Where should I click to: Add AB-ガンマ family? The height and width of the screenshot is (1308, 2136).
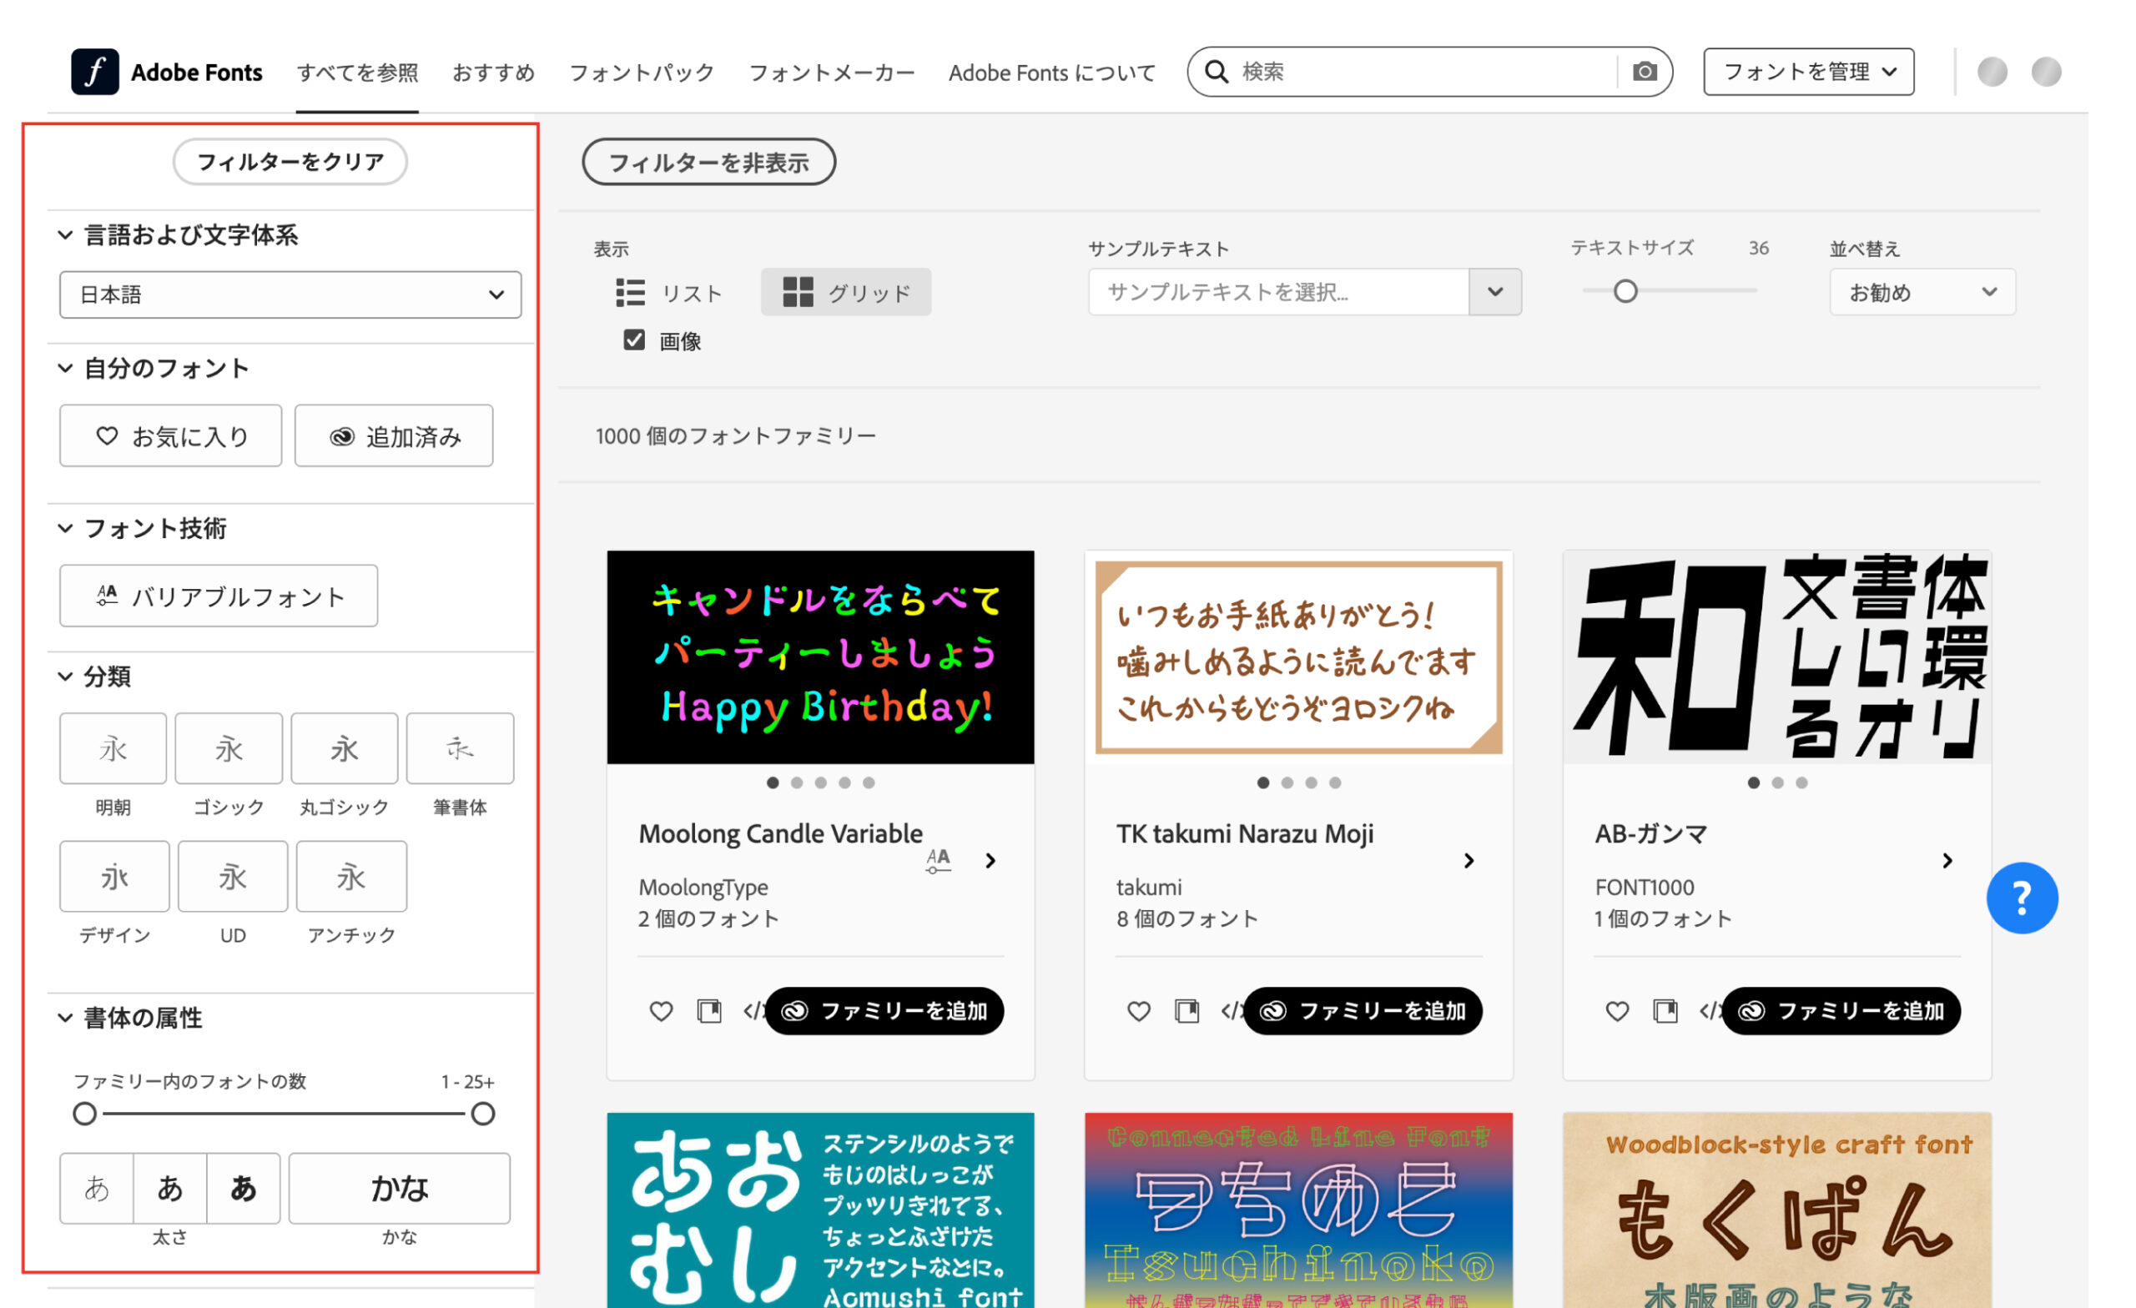(x=1841, y=1011)
